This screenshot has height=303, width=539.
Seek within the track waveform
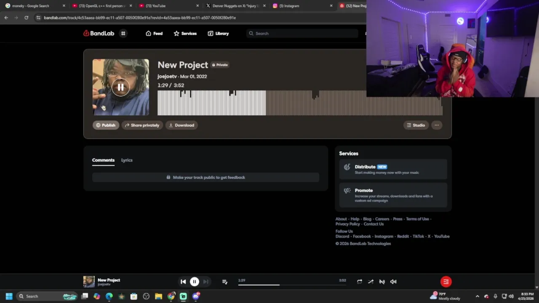pyautogui.click(x=300, y=103)
